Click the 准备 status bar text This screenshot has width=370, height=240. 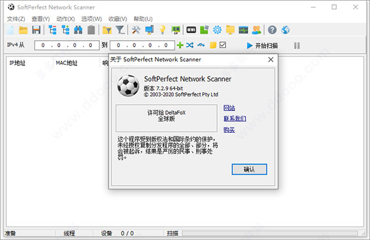(10, 233)
